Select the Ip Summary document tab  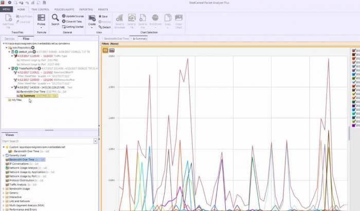[139, 39]
